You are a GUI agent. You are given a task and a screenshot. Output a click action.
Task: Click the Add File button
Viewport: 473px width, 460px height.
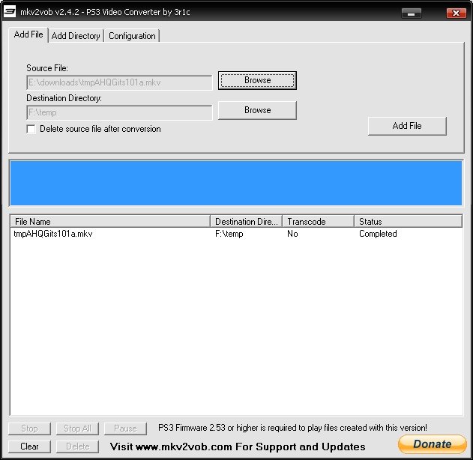(x=407, y=126)
